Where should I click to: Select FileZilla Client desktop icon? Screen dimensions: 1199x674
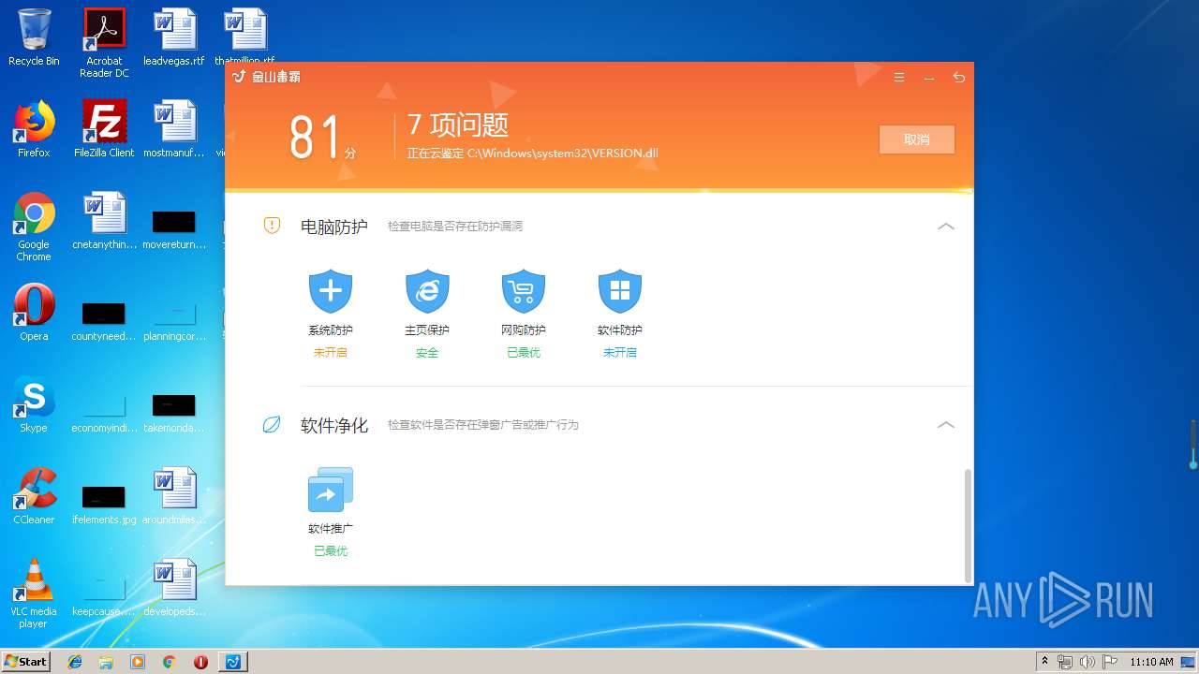tap(104, 129)
